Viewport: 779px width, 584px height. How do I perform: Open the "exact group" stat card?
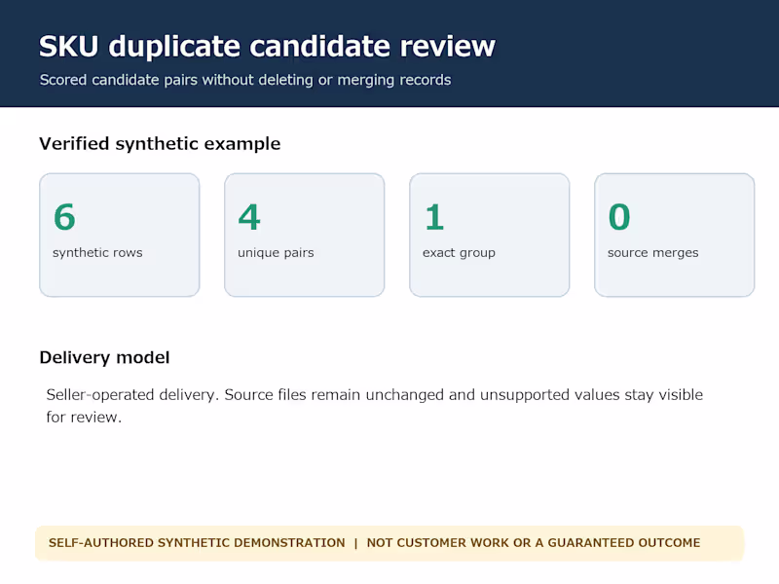pos(490,235)
